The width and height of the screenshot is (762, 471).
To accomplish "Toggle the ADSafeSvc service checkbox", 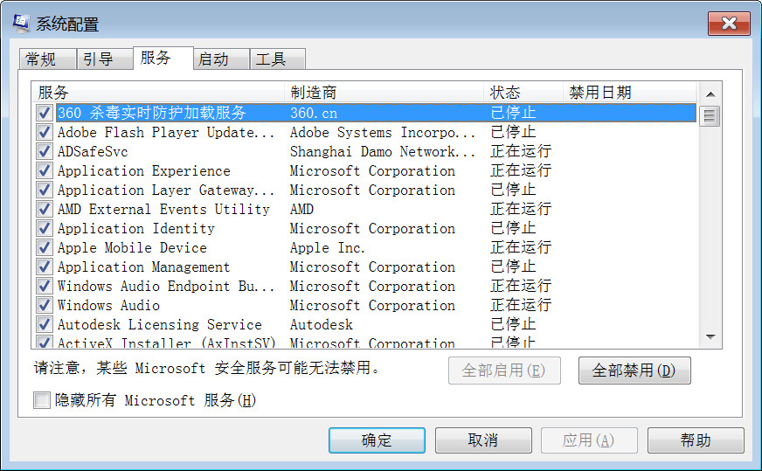I will tap(44, 152).
